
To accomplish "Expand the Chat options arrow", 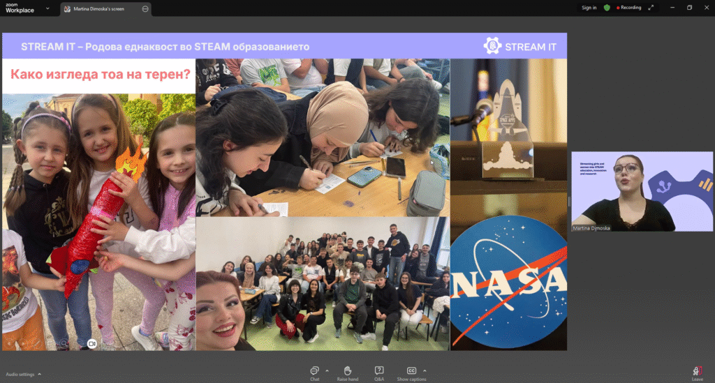I will (327, 370).
